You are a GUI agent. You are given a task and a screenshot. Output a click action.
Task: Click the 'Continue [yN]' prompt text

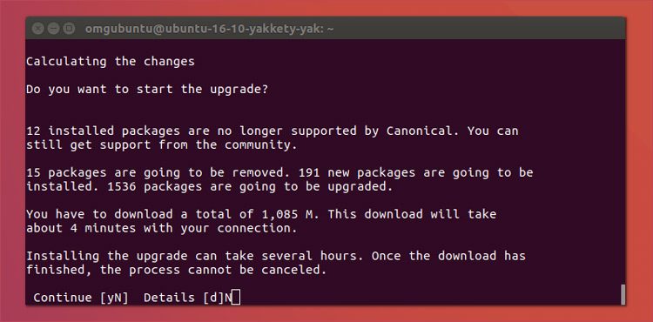[x=81, y=298]
